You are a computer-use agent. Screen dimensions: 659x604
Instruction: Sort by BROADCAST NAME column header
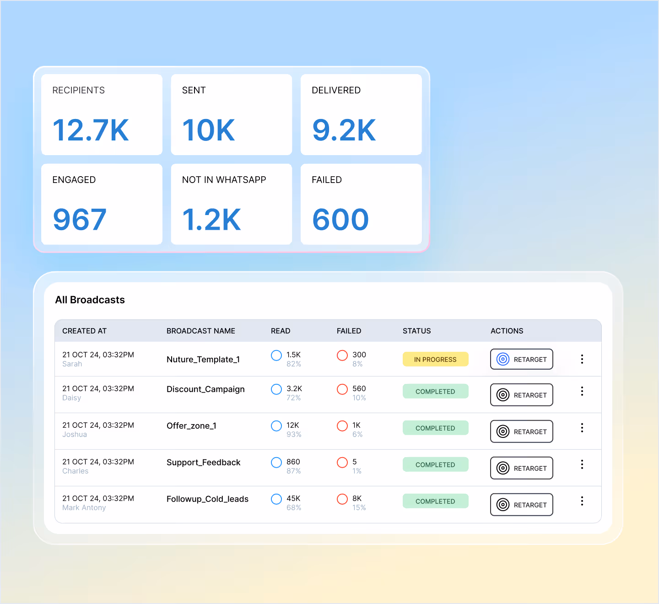pos(201,331)
